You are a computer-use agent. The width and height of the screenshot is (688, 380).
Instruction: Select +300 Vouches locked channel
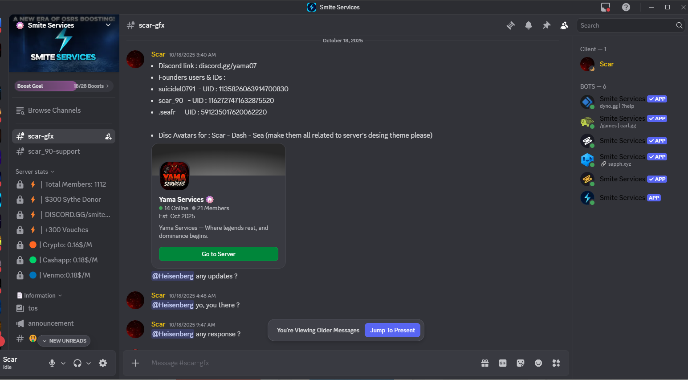(x=64, y=230)
